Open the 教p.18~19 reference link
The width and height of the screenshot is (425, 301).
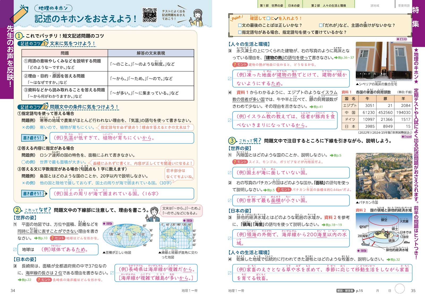[x=332, y=225]
